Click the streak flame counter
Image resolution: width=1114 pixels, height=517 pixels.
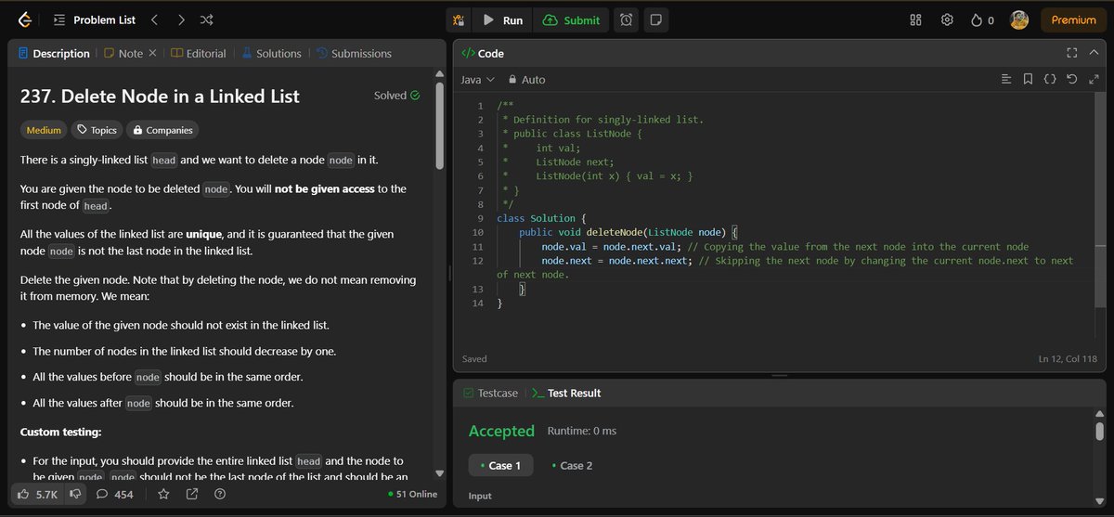[982, 19]
